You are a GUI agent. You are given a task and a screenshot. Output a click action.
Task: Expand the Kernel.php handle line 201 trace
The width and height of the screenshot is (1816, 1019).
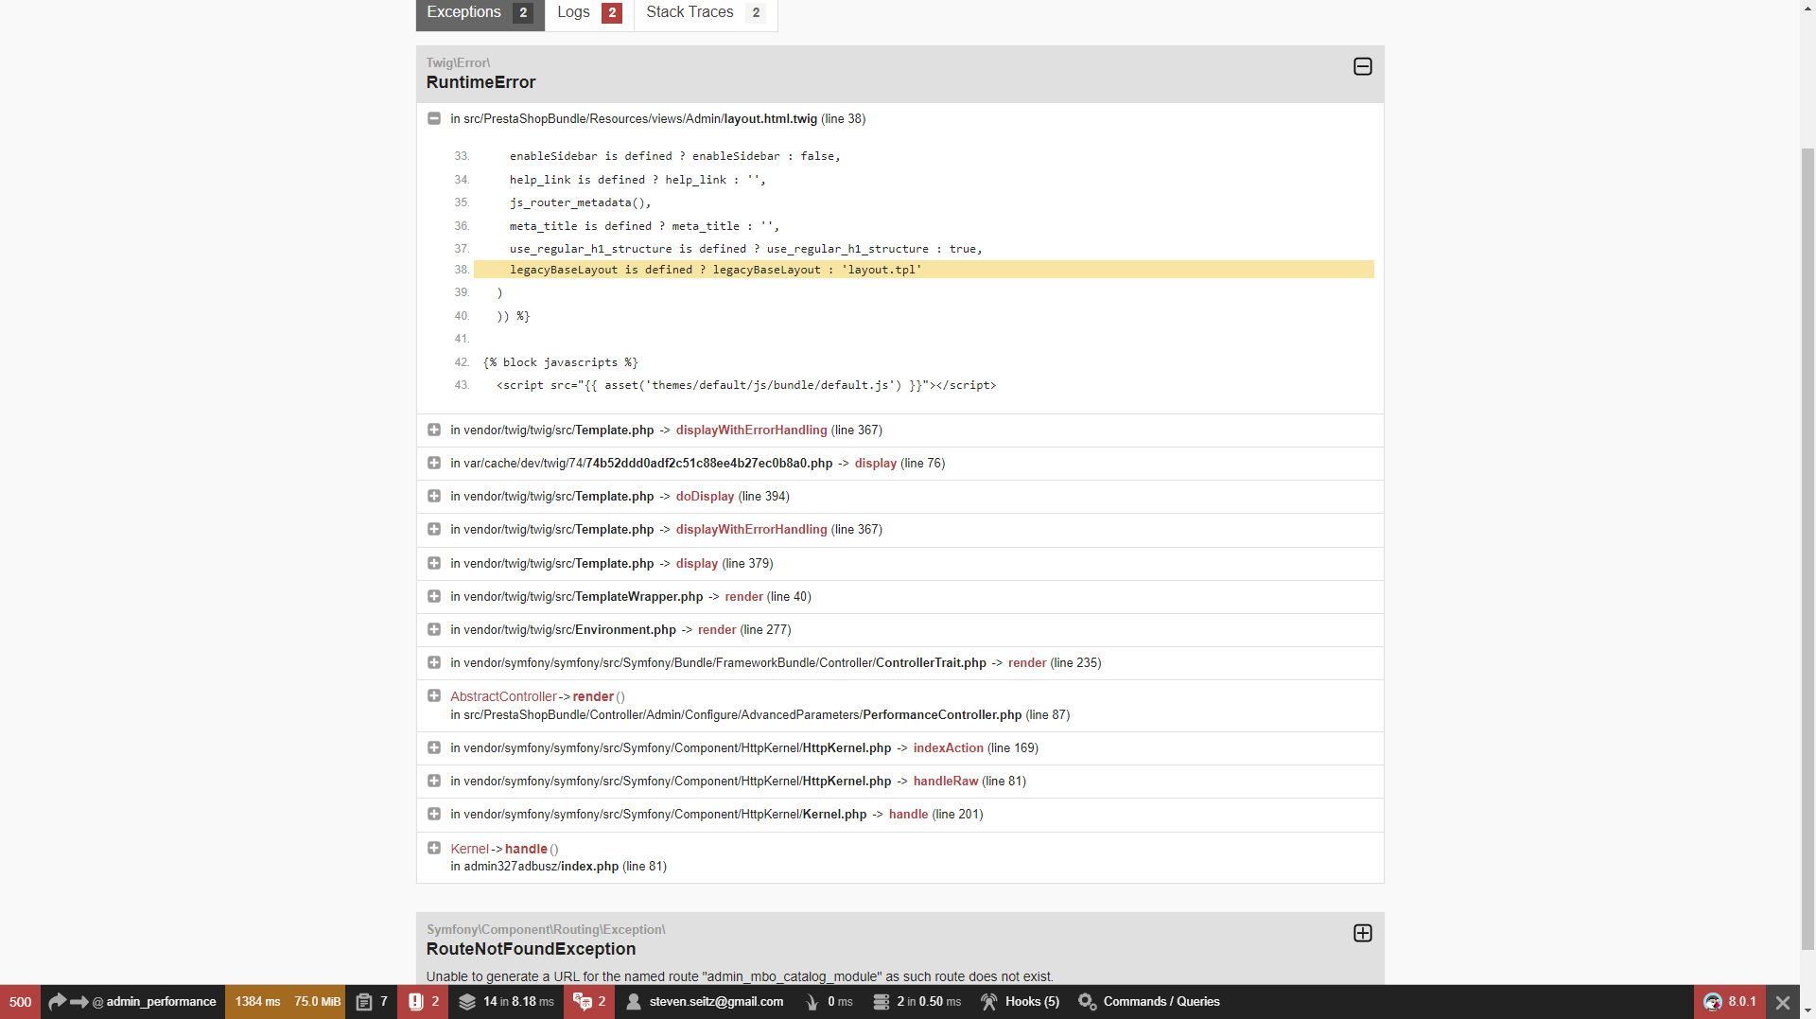(434, 814)
